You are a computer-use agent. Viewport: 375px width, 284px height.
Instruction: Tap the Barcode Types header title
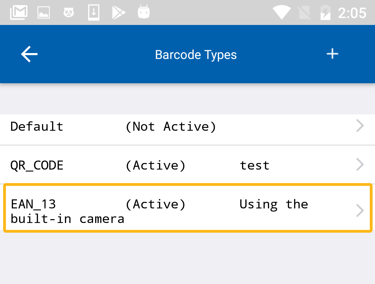pyautogui.click(x=196, y=55)
